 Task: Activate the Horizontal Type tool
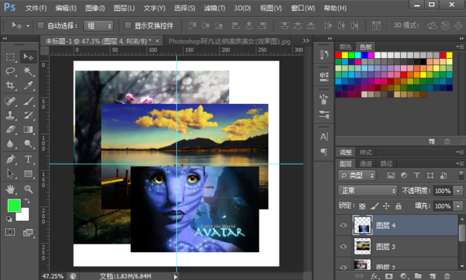pos(29,159)
